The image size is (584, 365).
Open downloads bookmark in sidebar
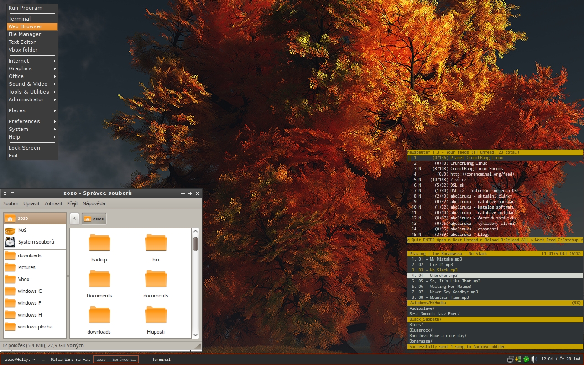[35, 255]
